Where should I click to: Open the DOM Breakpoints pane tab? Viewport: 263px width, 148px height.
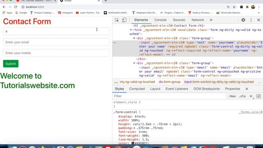(206, 89)
